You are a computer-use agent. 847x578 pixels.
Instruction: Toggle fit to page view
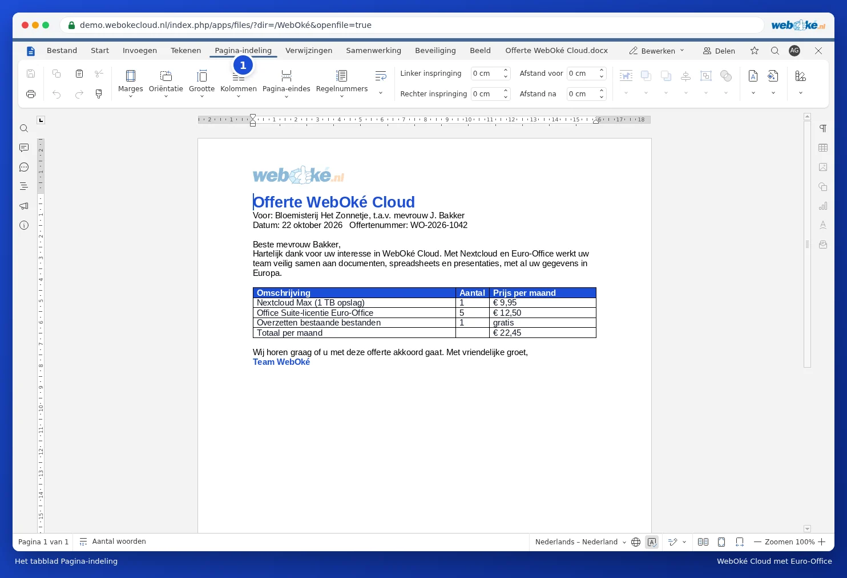(x=721, y=542)
